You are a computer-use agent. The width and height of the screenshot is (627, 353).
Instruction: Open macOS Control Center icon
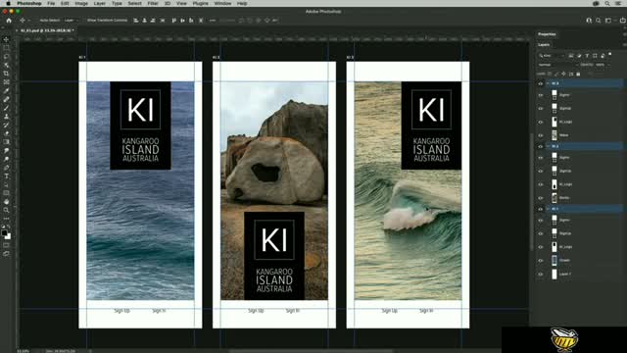618,3
